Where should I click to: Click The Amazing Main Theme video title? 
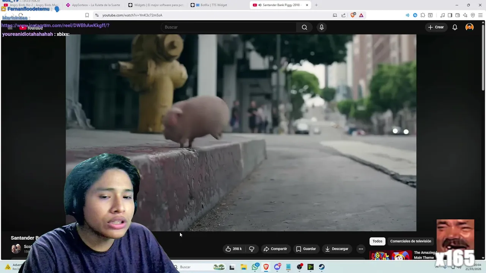424,255
